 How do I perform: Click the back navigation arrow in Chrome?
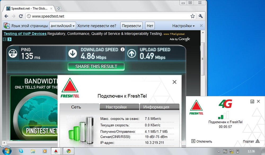pos(6,16)
